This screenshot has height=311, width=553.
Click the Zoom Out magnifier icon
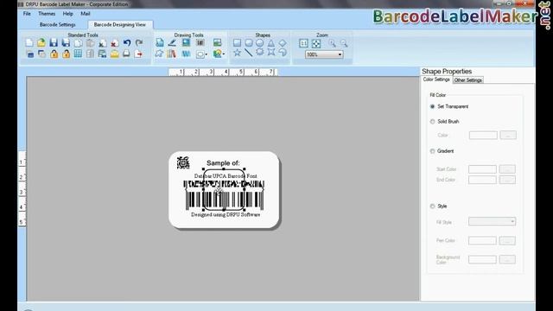point(344,43)
